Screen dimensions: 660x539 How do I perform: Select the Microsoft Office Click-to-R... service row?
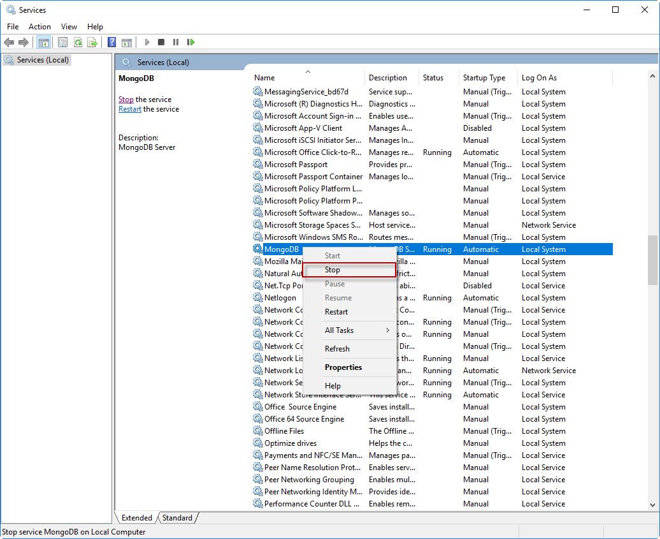point(433,152)
